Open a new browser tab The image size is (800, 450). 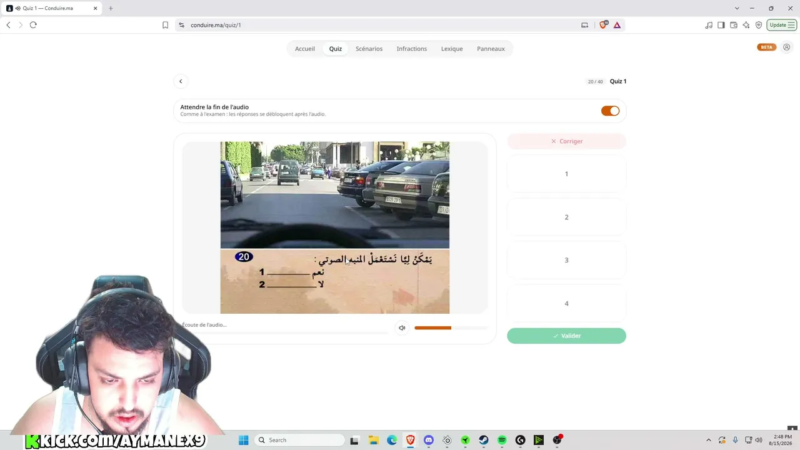click(x=111, y=8)
